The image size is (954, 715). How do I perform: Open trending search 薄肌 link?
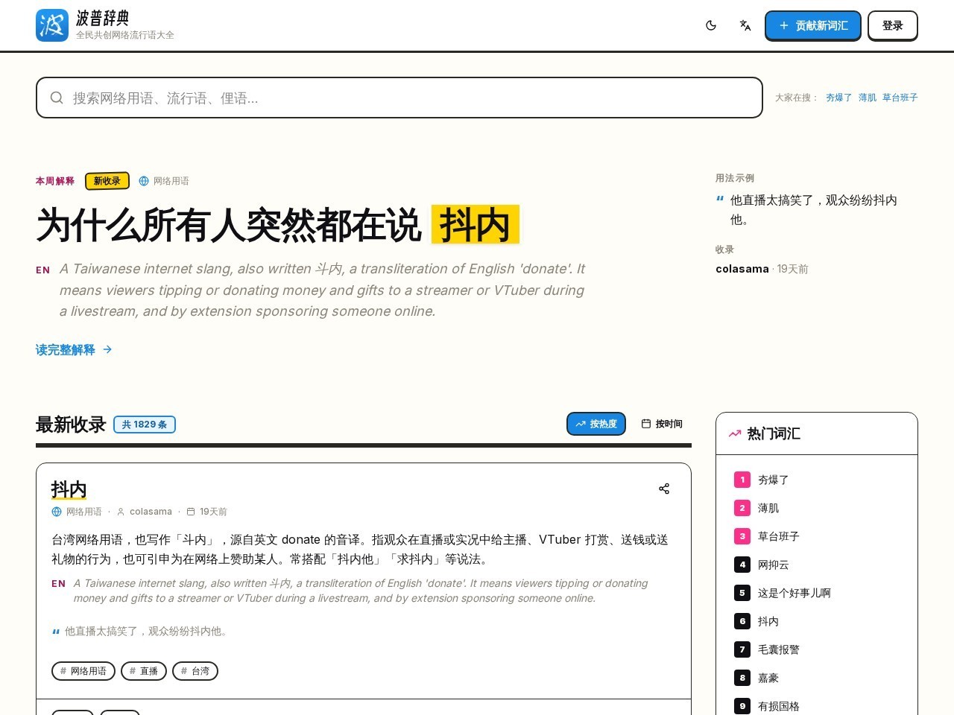click(868, 98)
